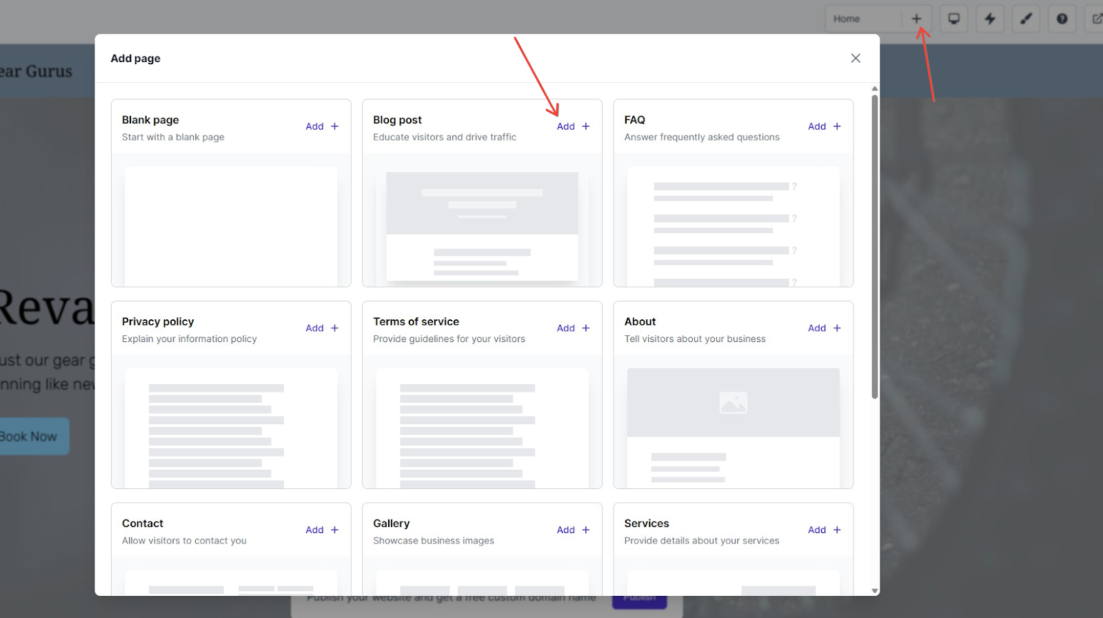Close the Add page dialog

pyautogui.click(x=856, y=59)
